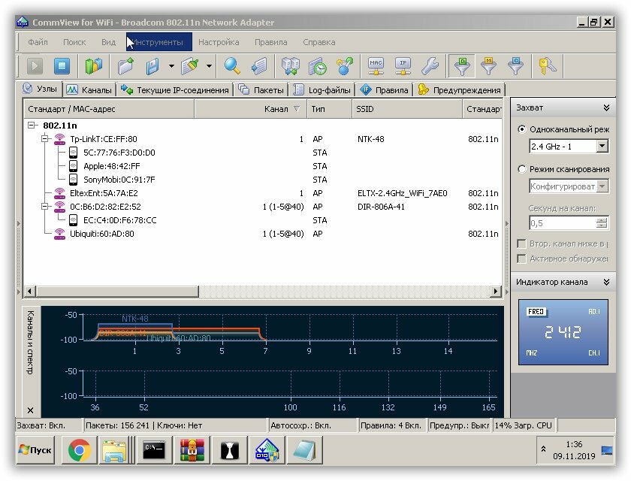Click the keys icon in toolbar

pos(548,66)
